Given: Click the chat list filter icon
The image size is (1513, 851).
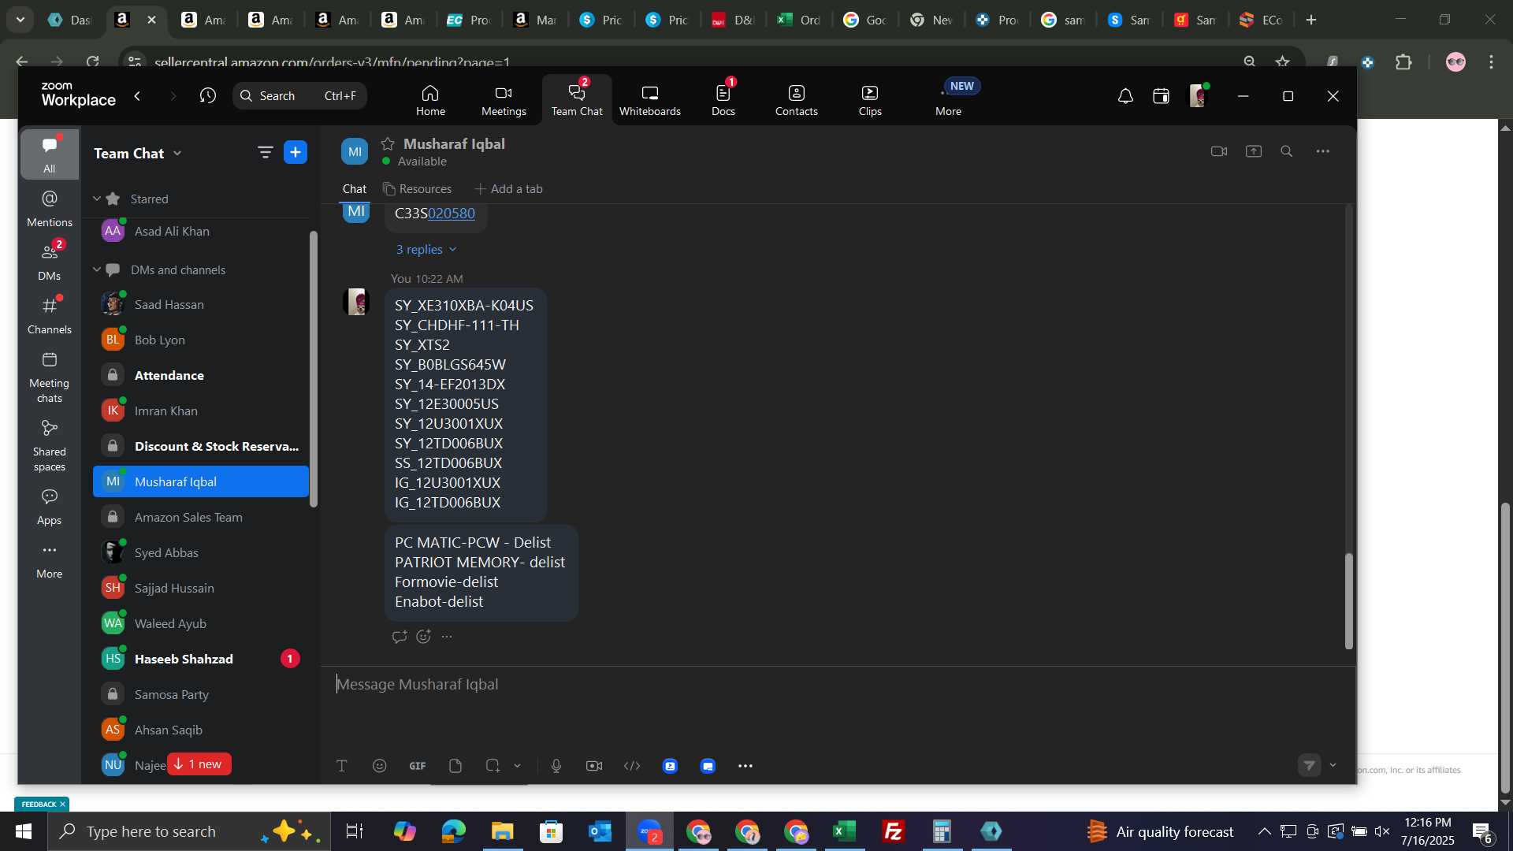Looking at the screenshot, I should [265, 153].
